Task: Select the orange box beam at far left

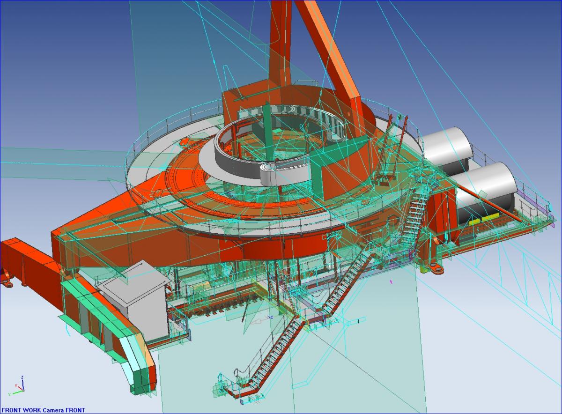Action: (28, 262)
